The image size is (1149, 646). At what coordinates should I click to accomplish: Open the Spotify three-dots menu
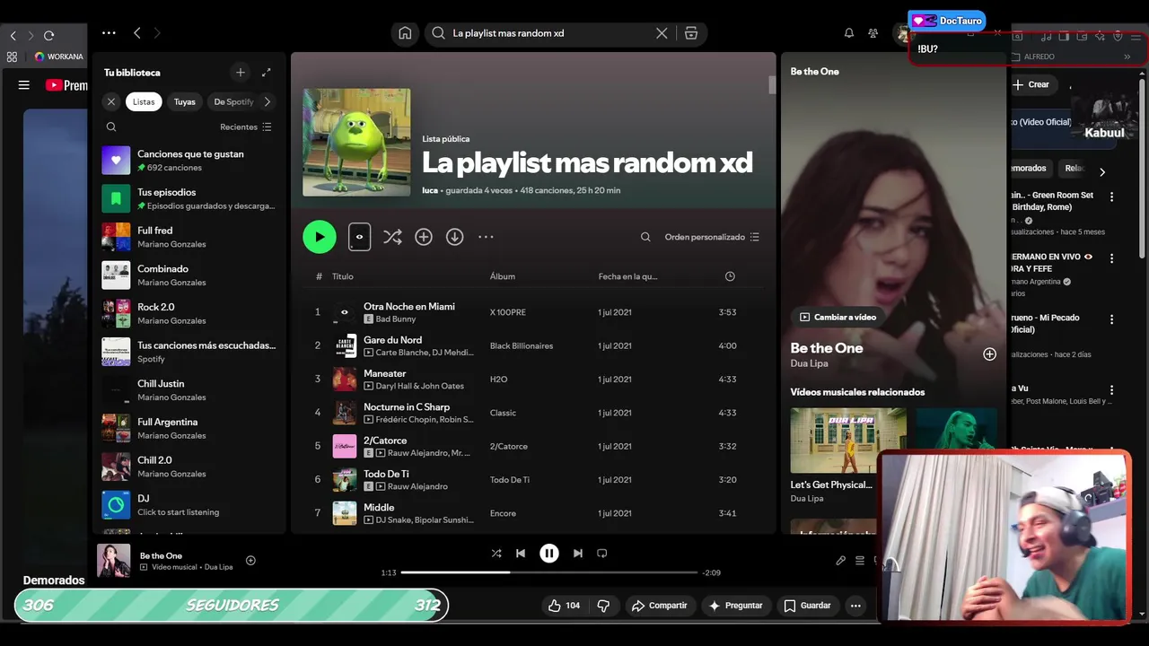click(109, 33)
